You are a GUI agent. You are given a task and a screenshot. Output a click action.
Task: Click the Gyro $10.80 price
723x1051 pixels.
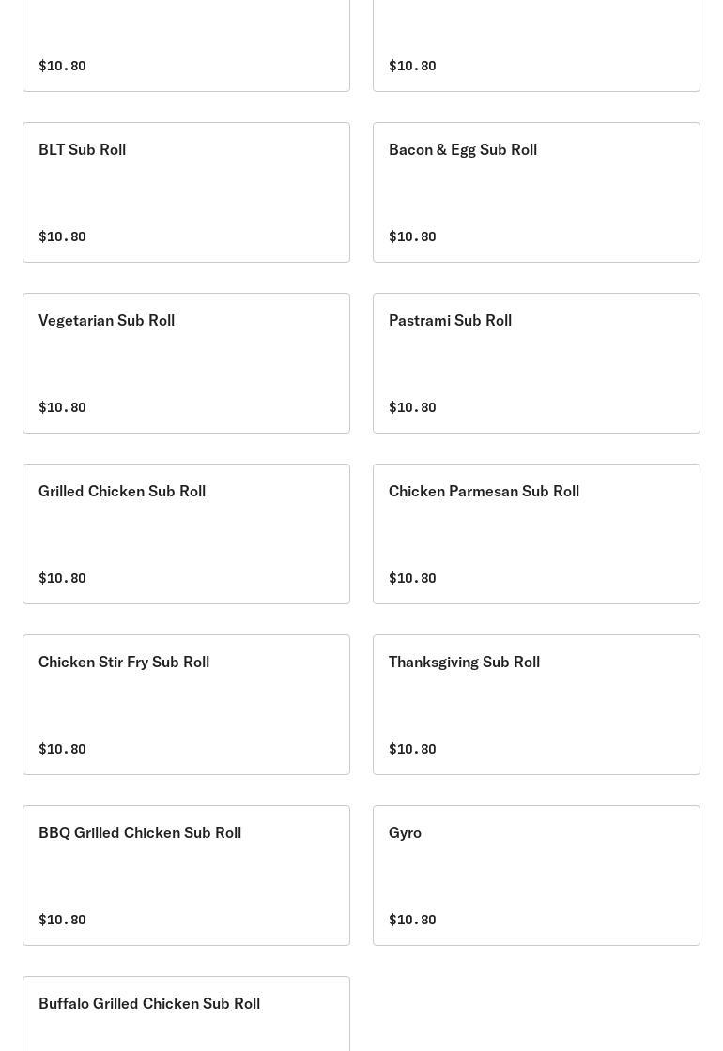tap(412, 920)
